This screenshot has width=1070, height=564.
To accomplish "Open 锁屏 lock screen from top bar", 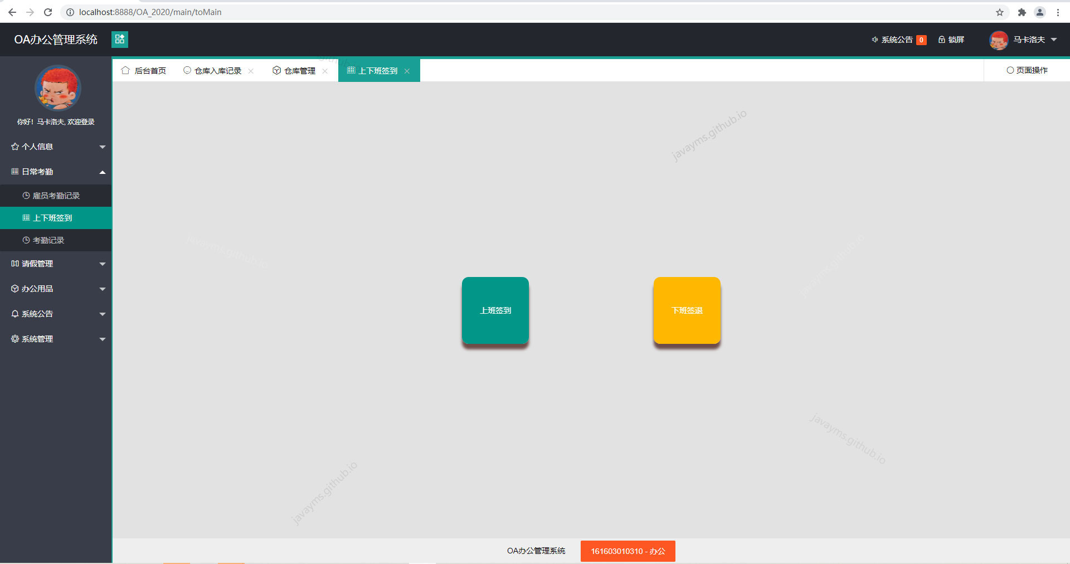I will pos(951,40).
